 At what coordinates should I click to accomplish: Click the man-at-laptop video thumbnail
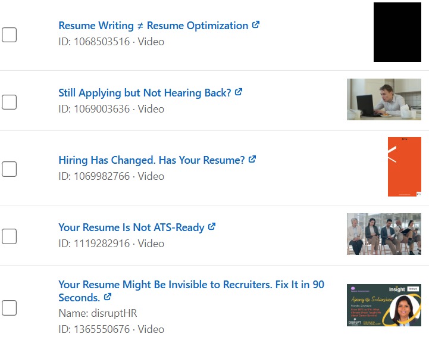[384, 99]
